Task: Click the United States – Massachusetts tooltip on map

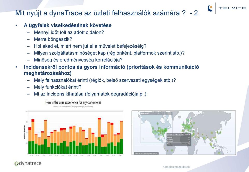Action: 179,139
